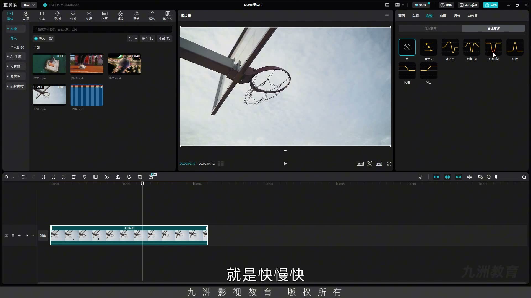Click the marker shield icon in timeline toolbar
Image resolution: width=531 pixels, height=298 pixels.
click(85, 177)
